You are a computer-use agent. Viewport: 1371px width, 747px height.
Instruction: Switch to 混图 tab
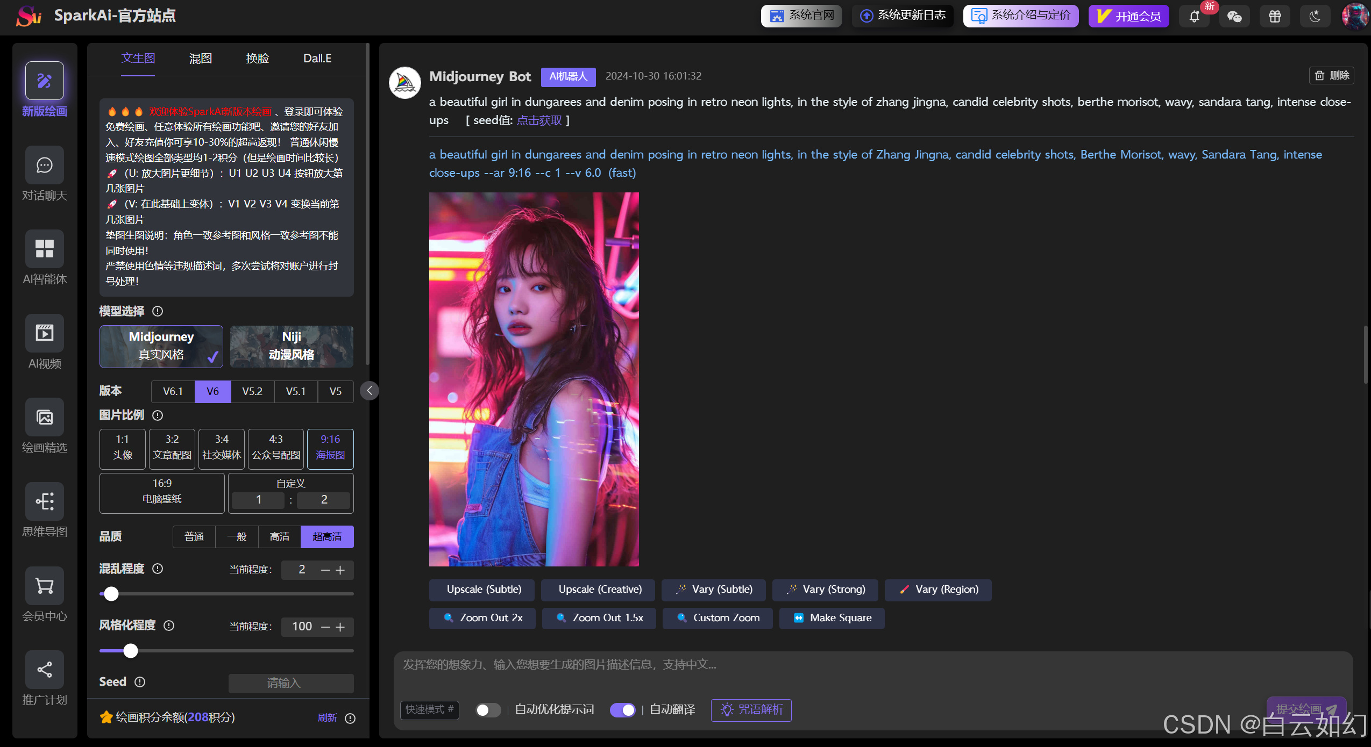[201, 58]
